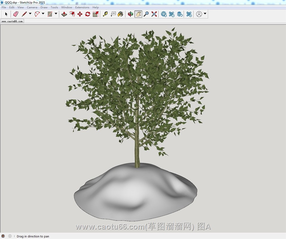Select the Zoom magnifier tool
The image size is (286, 239).
click(146, 14)
